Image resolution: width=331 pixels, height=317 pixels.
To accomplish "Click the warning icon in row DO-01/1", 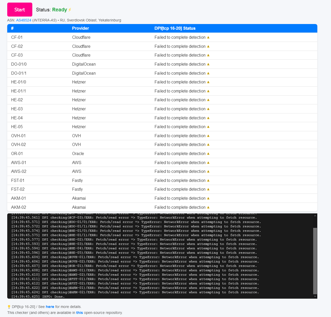I will tap(208, 73).
